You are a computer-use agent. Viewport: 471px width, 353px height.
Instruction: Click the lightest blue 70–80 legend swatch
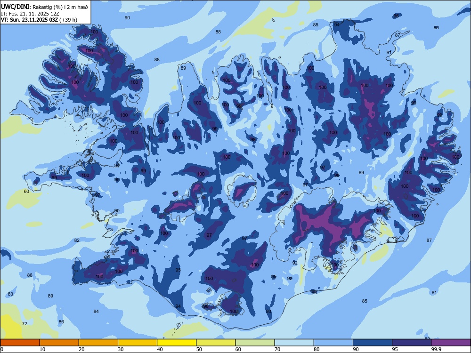(294, 343)
